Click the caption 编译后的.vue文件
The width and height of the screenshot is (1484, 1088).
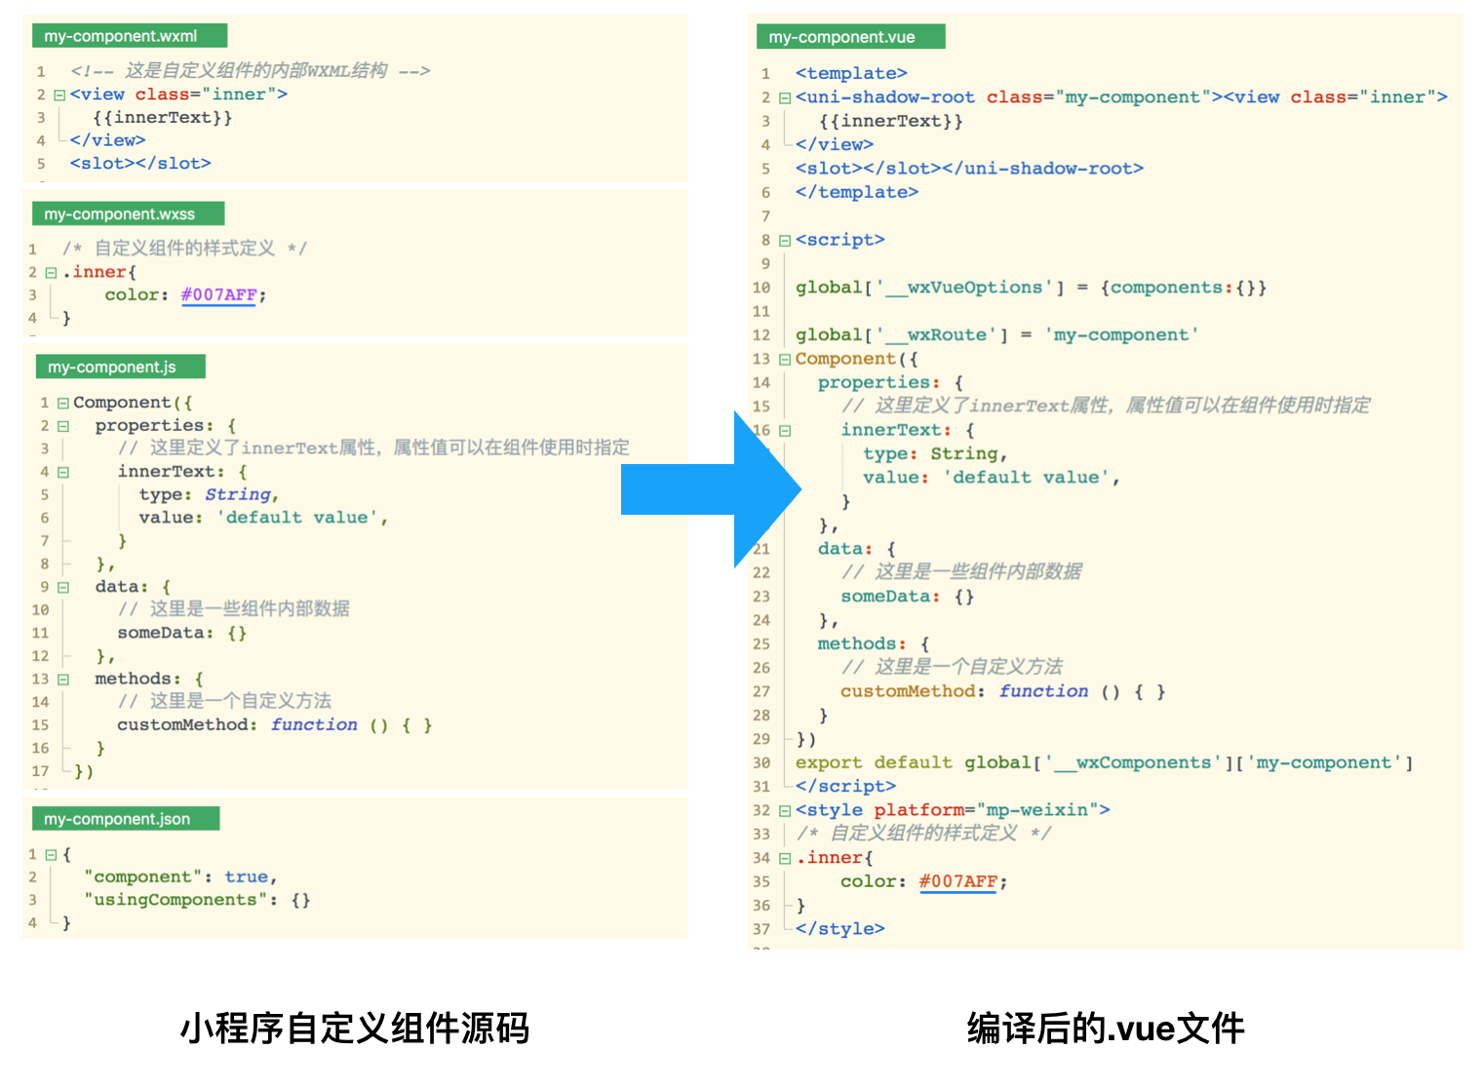point(1106,1029)
